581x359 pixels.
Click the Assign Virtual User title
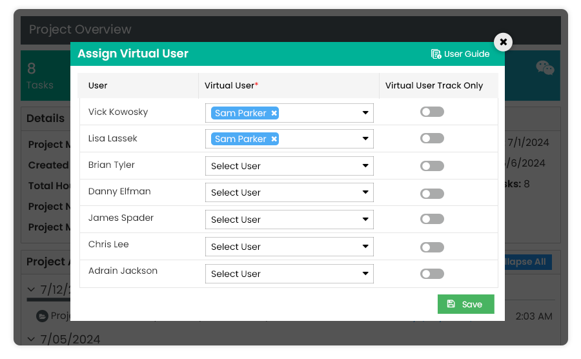(x=133, y=54)
